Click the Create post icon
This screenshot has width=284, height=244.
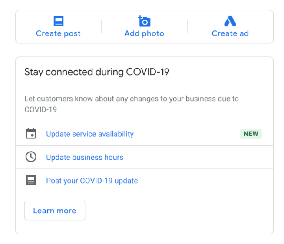coord(59,21)
